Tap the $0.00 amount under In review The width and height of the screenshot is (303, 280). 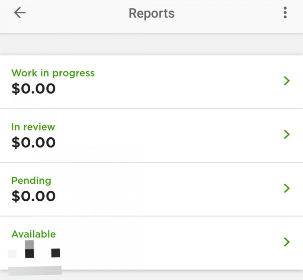click(34, 142)
